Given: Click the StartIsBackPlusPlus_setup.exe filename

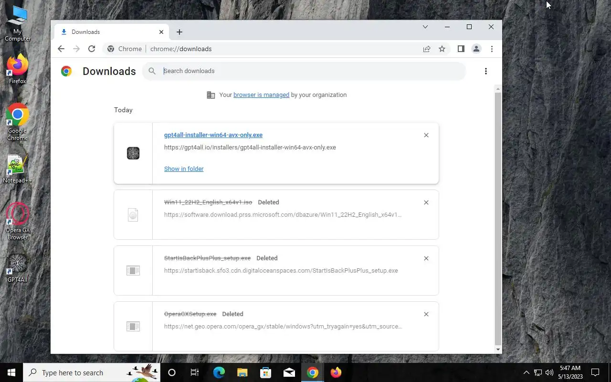Looking at the screenshot, I should click(x=207, y=258).
